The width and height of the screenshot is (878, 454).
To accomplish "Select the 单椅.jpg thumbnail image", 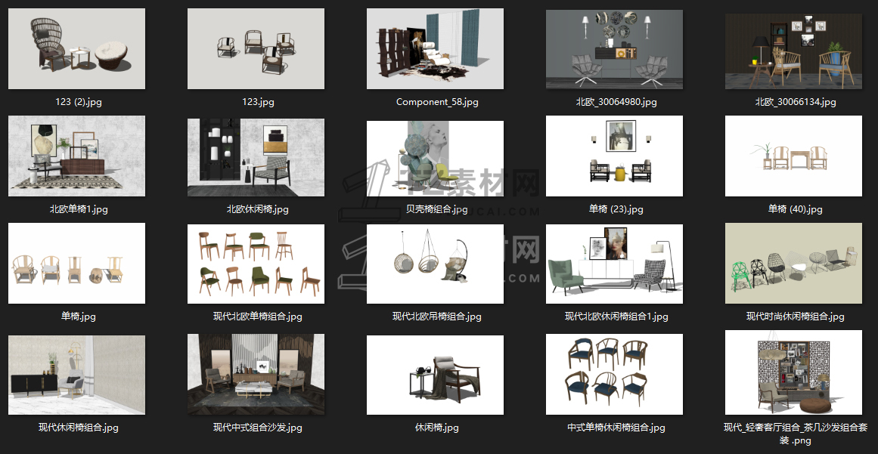I will tap(76, 264).
